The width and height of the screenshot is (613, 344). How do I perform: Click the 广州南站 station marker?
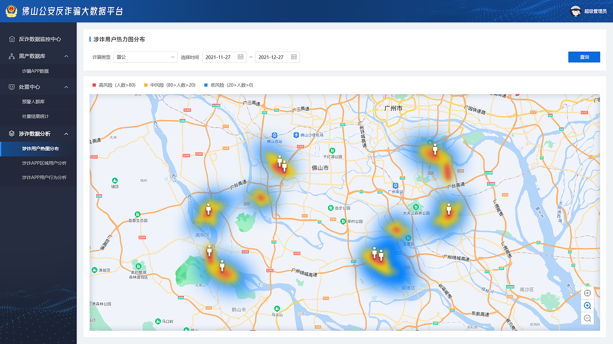coord(396,185)
